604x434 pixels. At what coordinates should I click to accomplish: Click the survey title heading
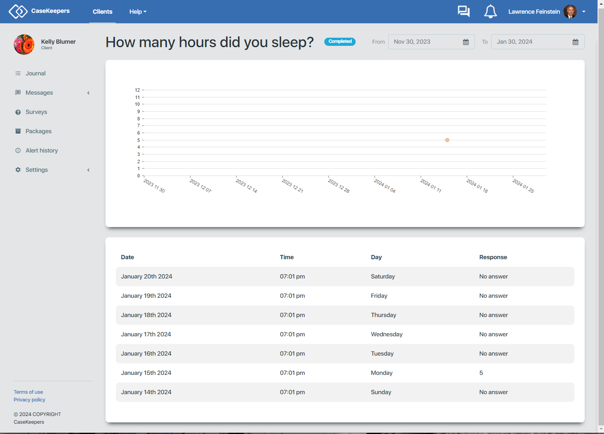pyautogui.click(x=209, y=42)
